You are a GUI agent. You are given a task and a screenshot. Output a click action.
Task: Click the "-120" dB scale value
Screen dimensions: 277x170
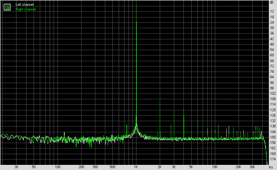pyautogui.click(x=273, y=110)
